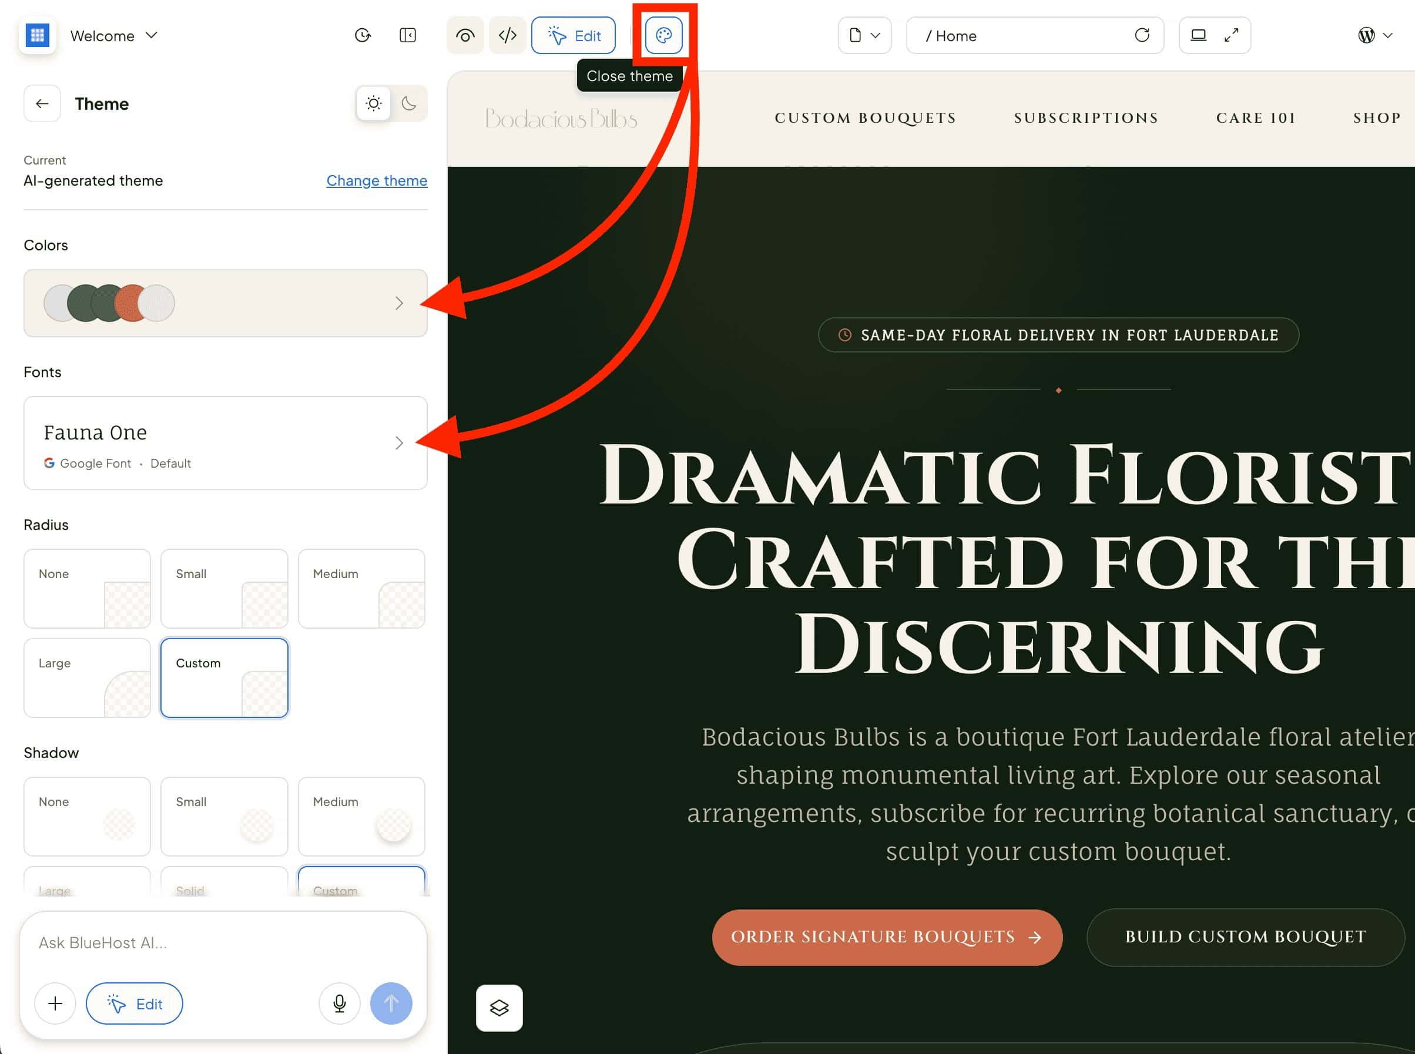
Task: Select Medium radius option
Action: 361,588
